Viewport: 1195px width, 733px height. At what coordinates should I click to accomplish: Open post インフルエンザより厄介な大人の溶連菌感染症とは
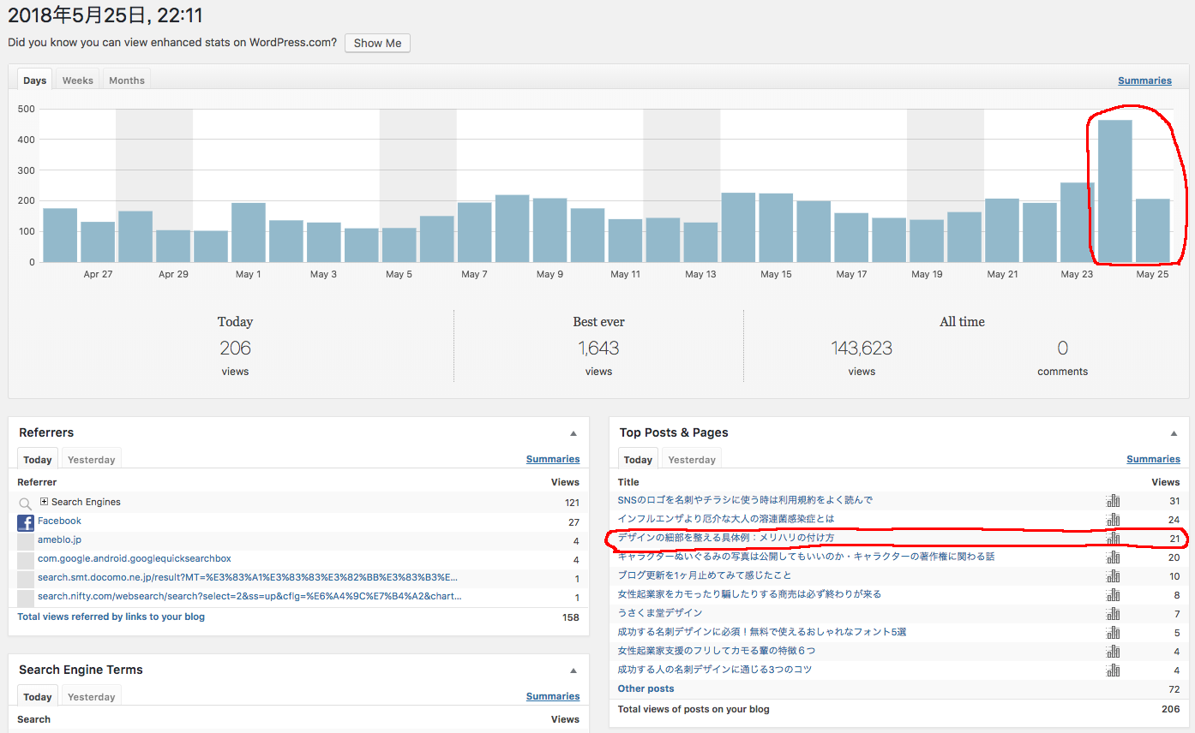[726, 519]
